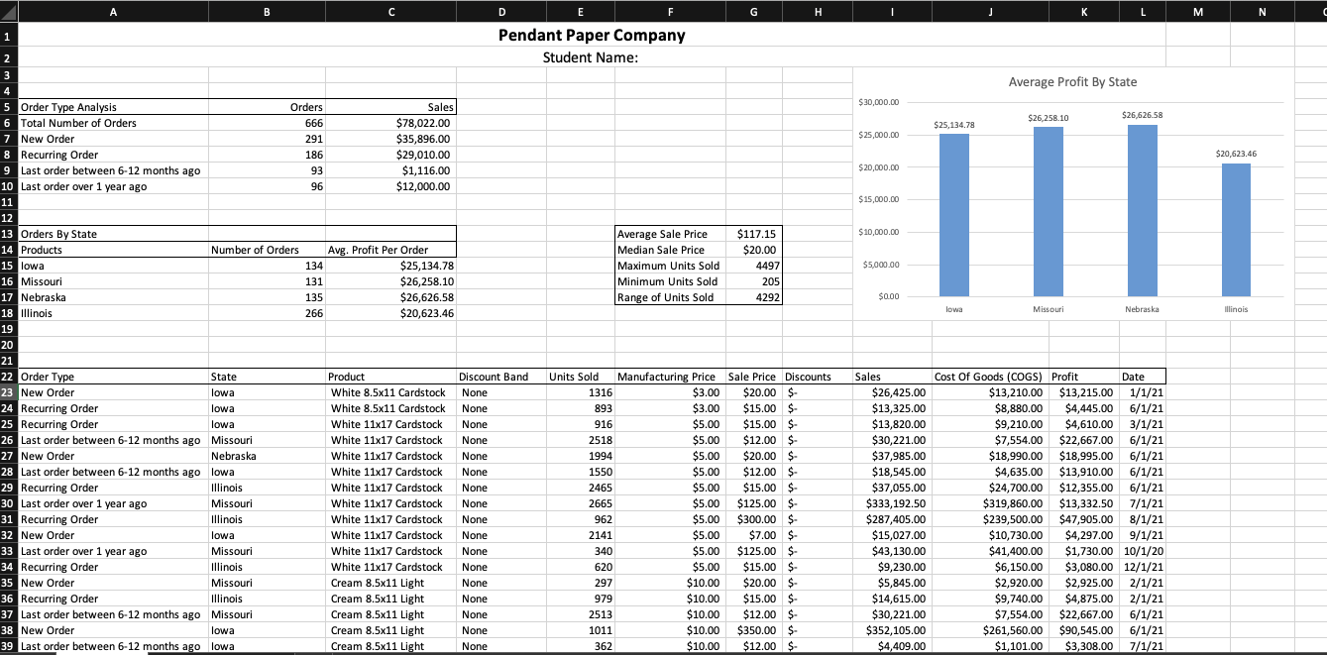Click the $12,000.00 cell

[390, 186]
